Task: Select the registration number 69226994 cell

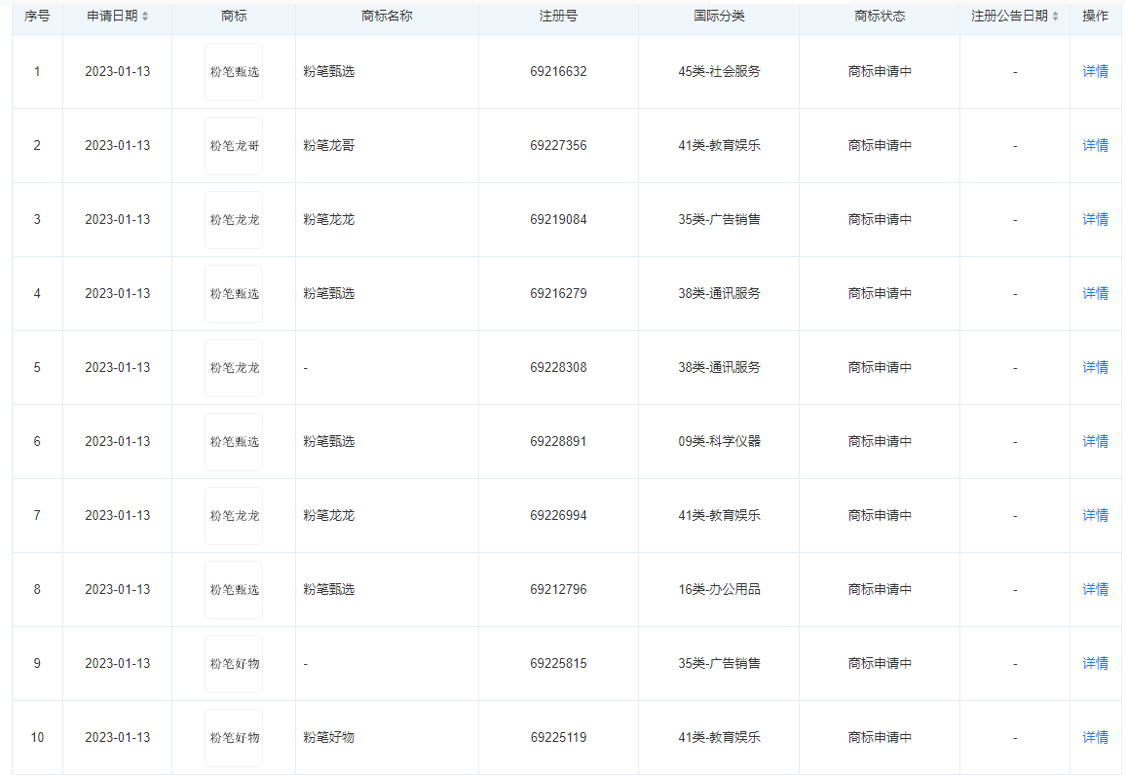Action: [x=558, y=516]
